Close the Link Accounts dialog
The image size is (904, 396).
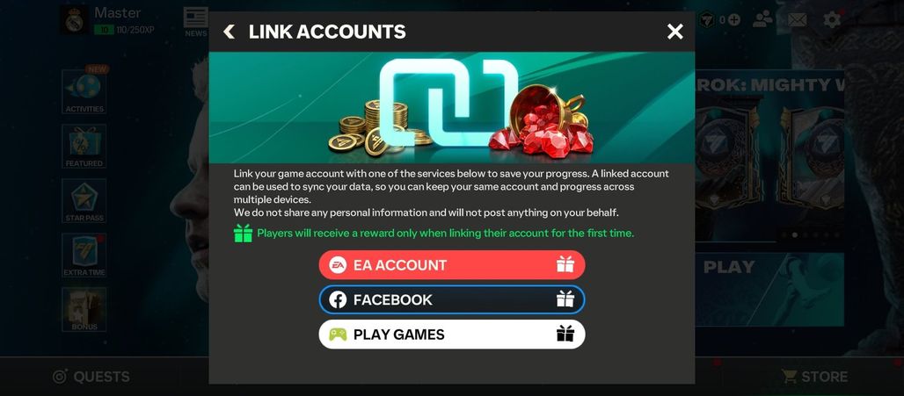click(675, 32)
